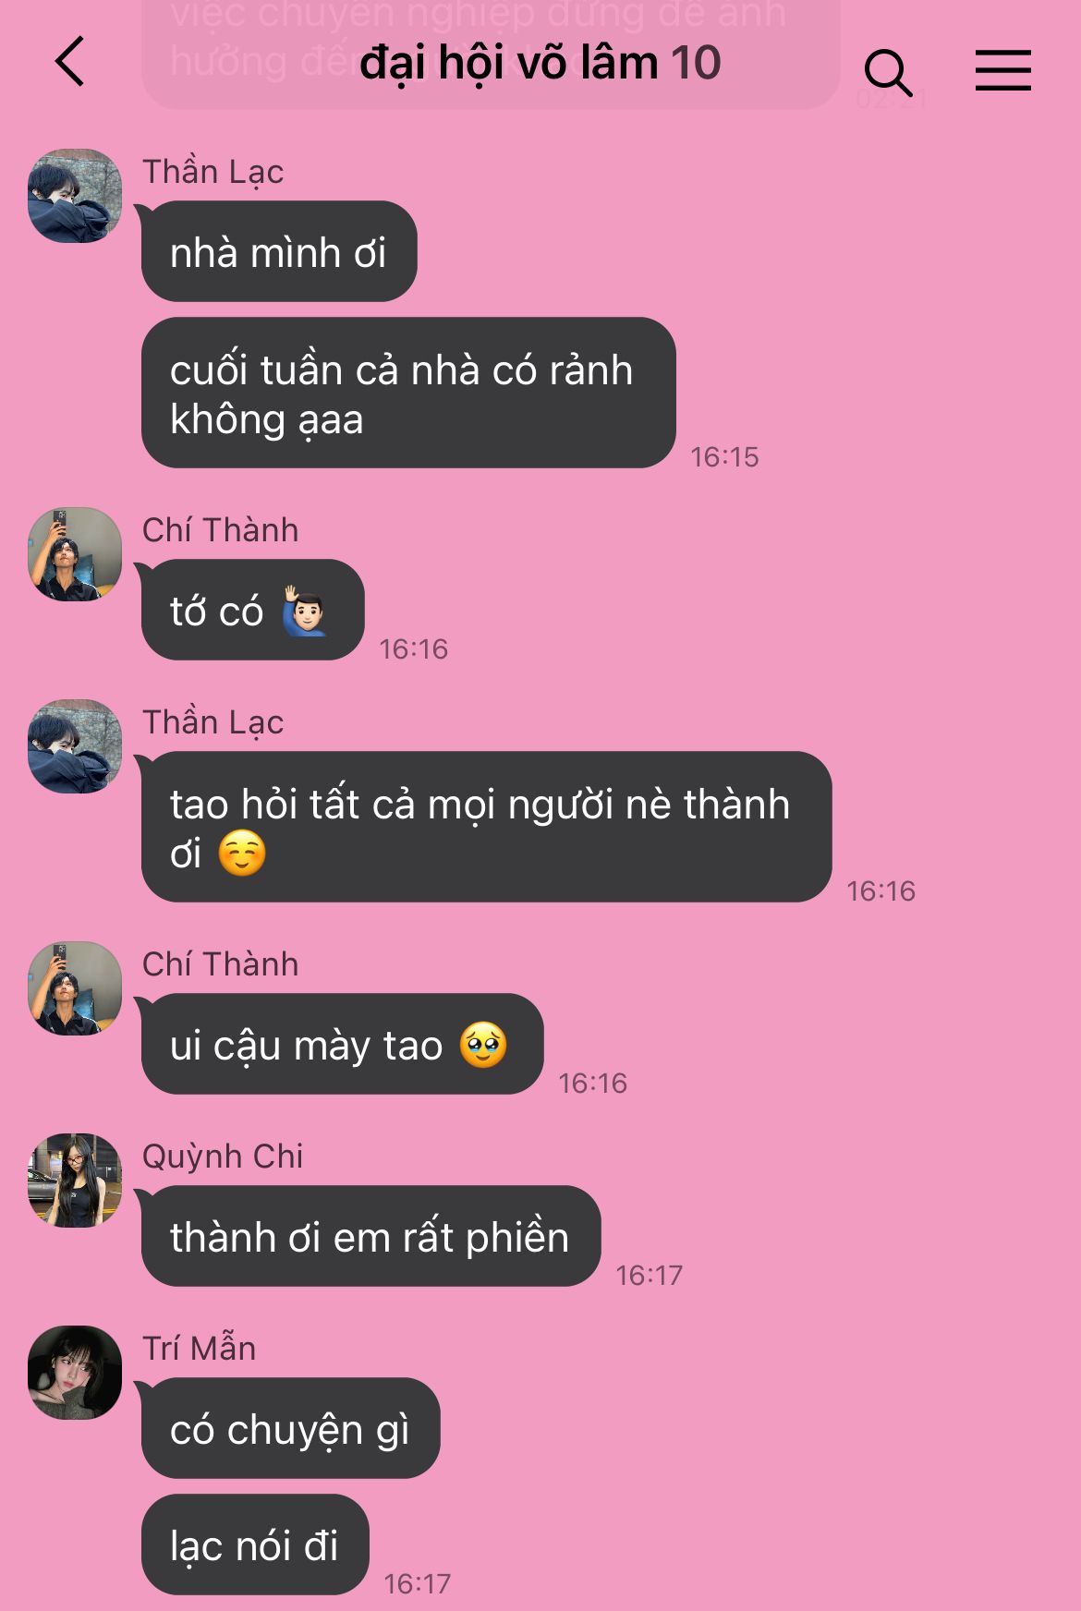Screen dimensions: 1081x1611
Task: View Trí Mẫn's profile picture
Action: coord(75,1373)
